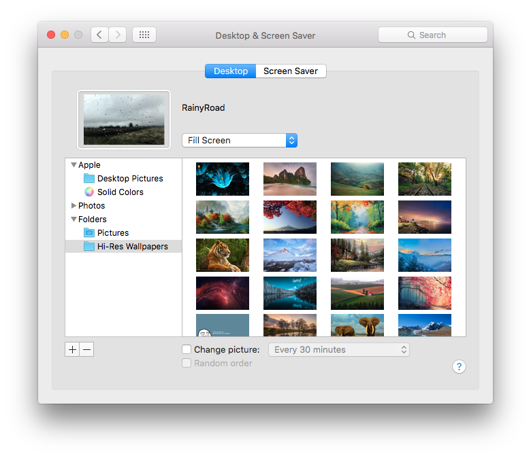Open the Every 30 minutes dropdown
The width and height of the screenshot is (531, 458).
pyautogui.click(x=339, y=349)
